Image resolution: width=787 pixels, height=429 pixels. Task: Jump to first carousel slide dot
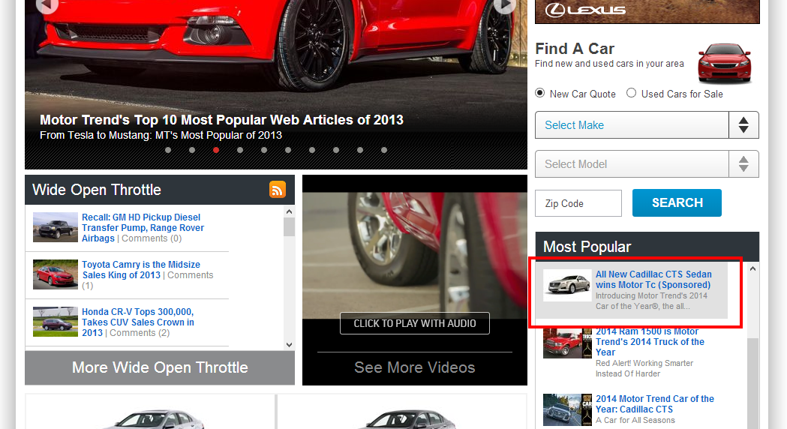click(x=167, y=150)
